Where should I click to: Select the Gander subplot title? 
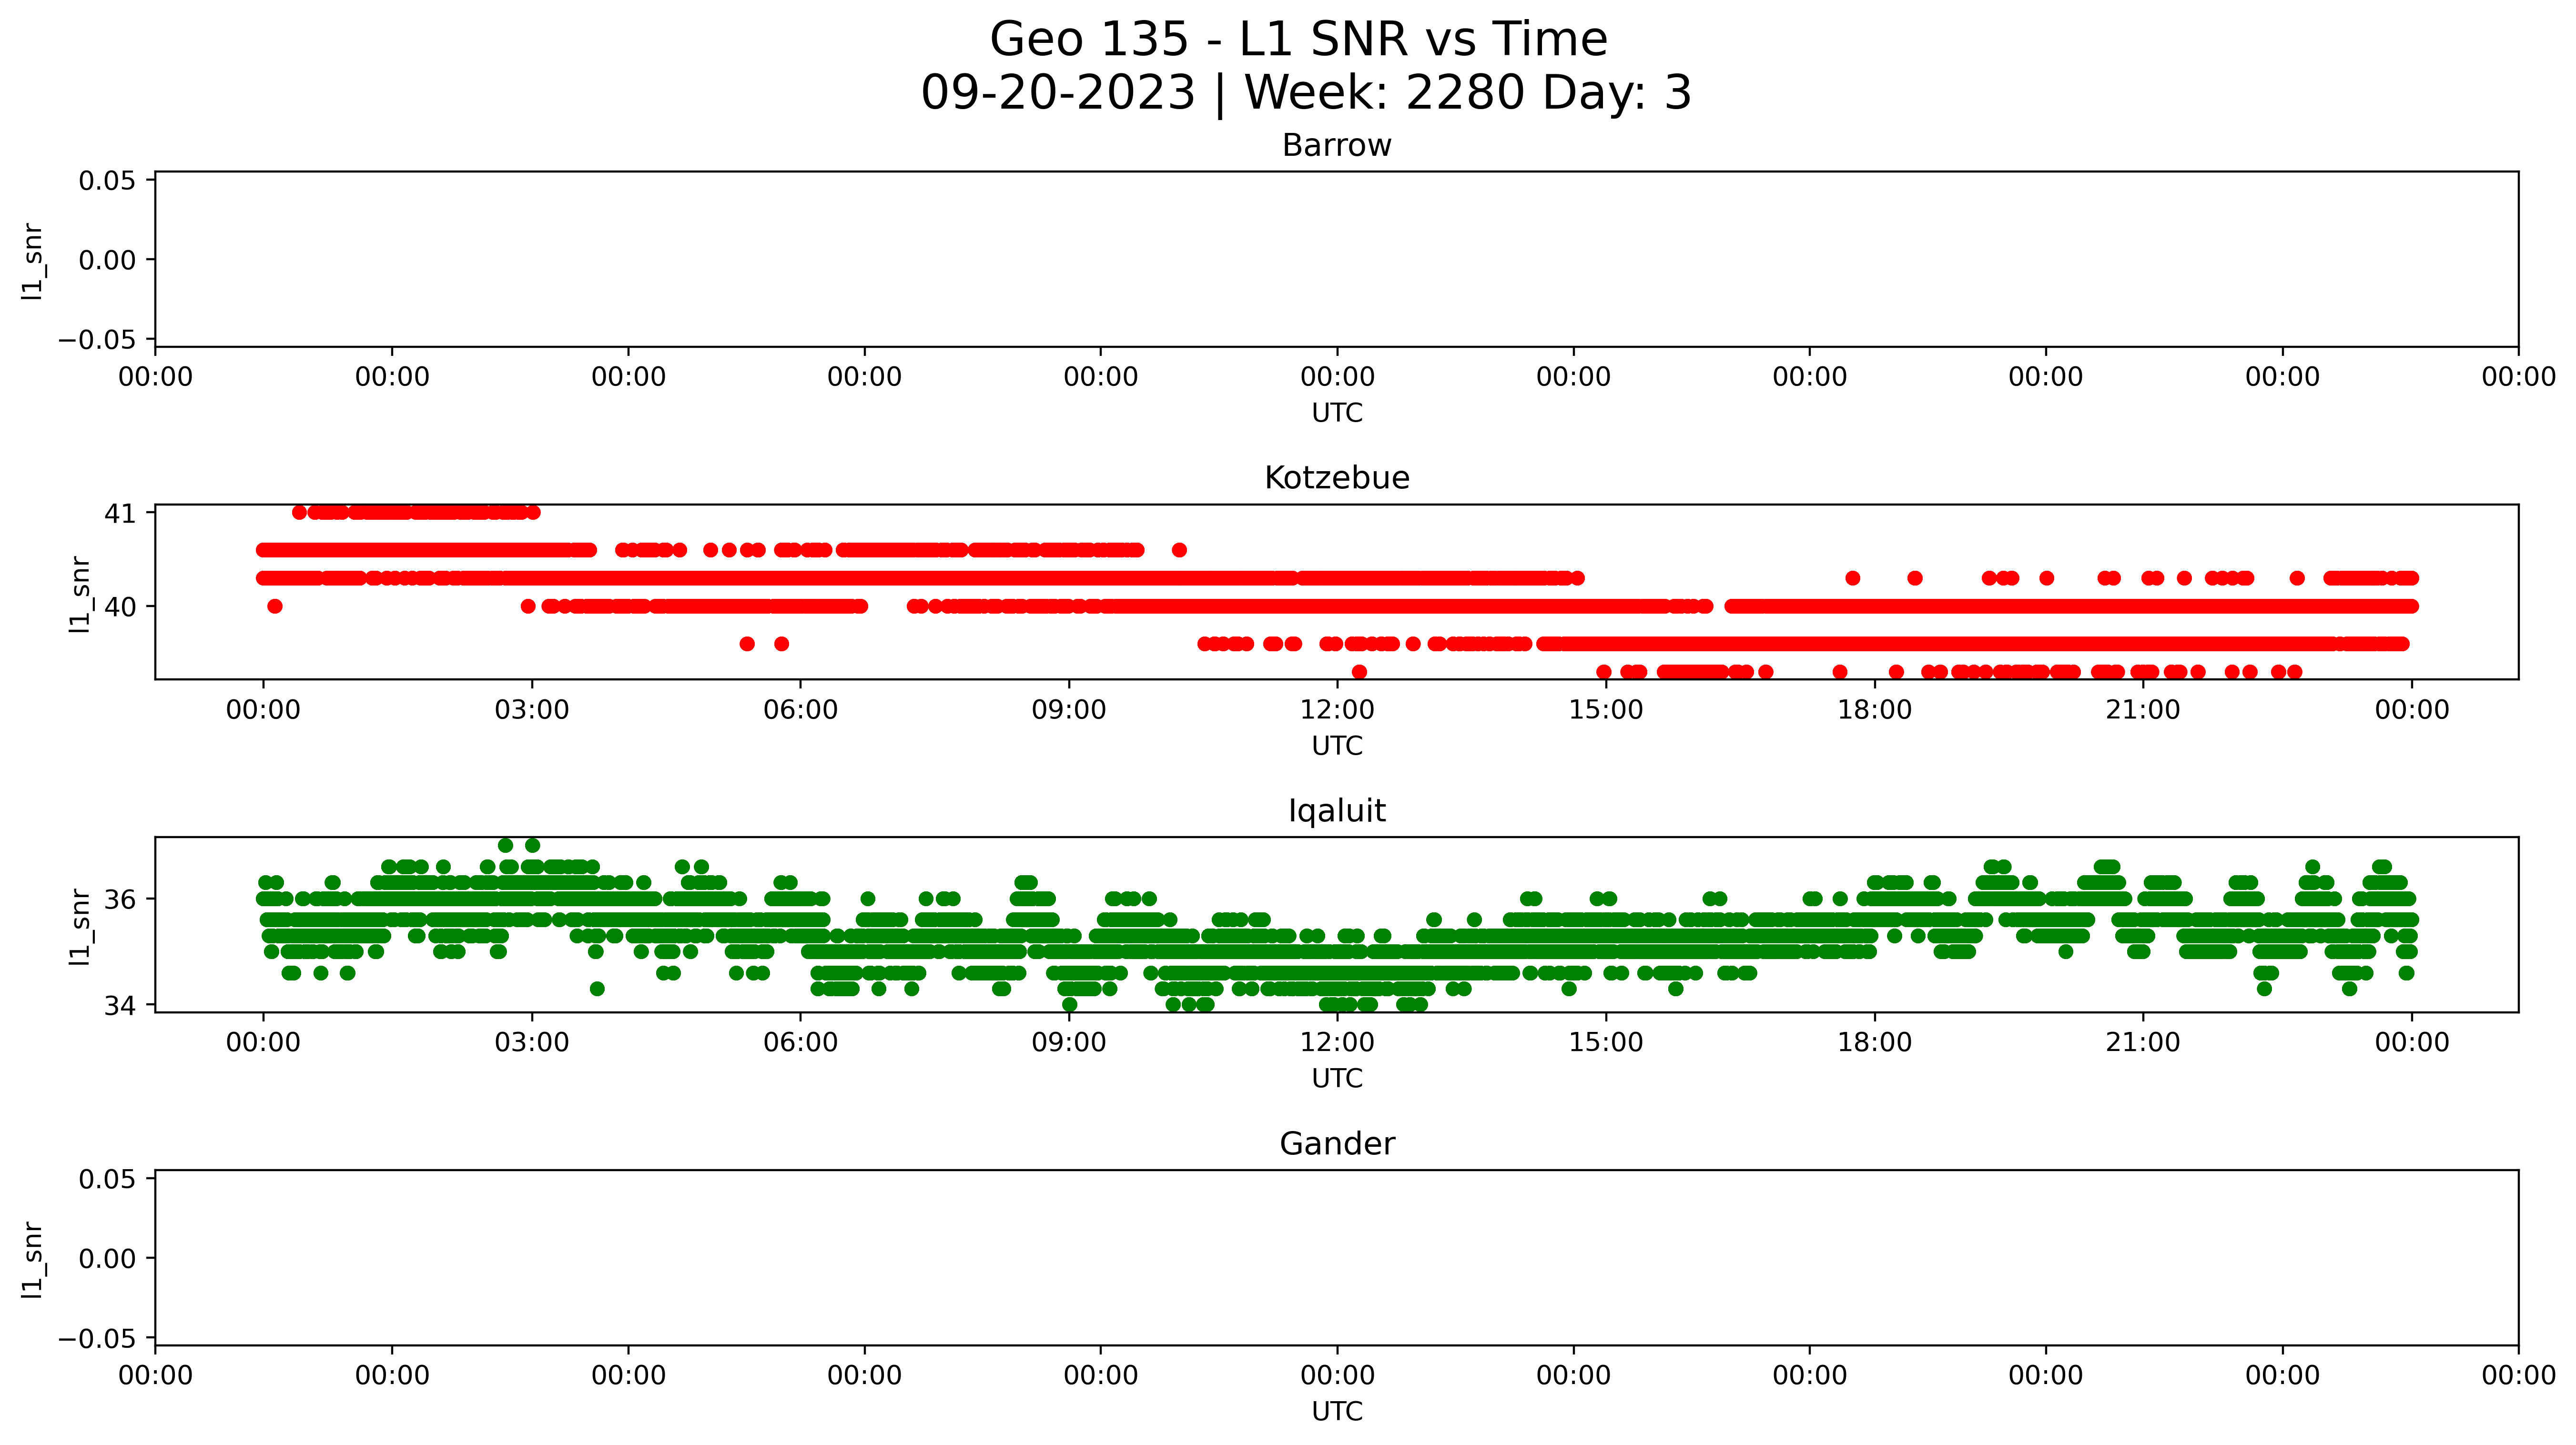pos(1337,1144)
